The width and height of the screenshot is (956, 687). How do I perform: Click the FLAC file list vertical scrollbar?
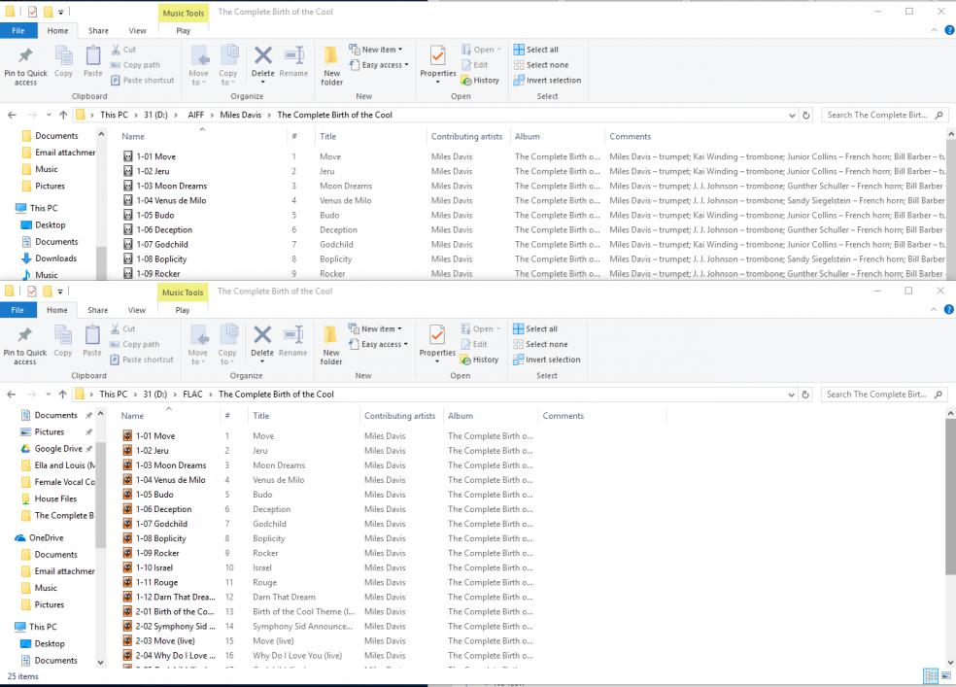950,505
